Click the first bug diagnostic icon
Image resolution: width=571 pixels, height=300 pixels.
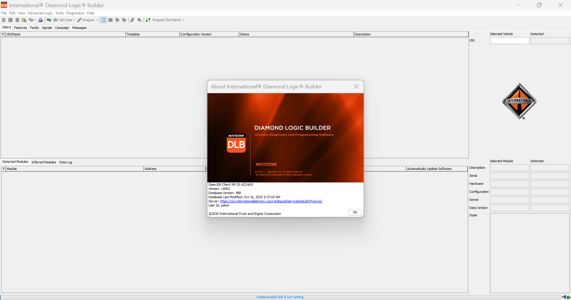pyautogui.click(x=117, y=20)
